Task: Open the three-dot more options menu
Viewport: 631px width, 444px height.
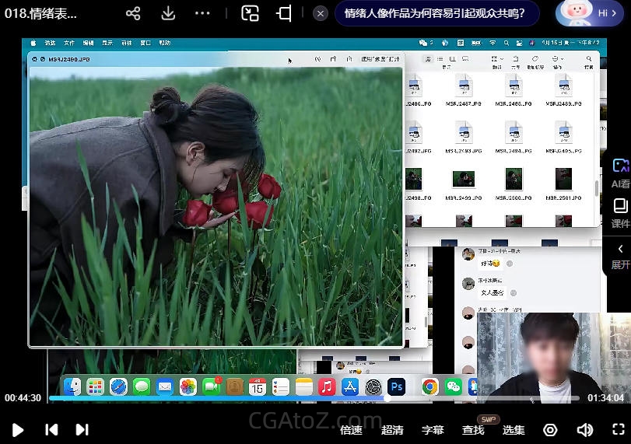Action: pos(202,13)
